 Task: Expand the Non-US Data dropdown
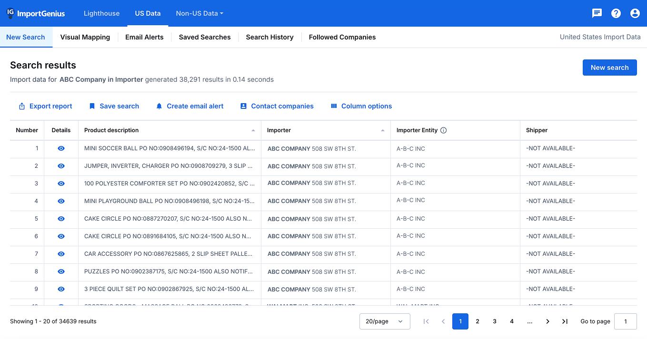tap(199, 13)
